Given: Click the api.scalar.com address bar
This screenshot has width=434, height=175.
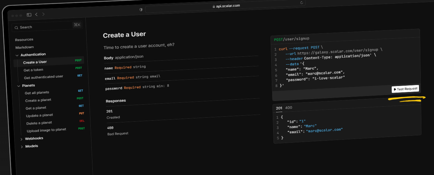Looking at the screenshot, I should (226, 6).
